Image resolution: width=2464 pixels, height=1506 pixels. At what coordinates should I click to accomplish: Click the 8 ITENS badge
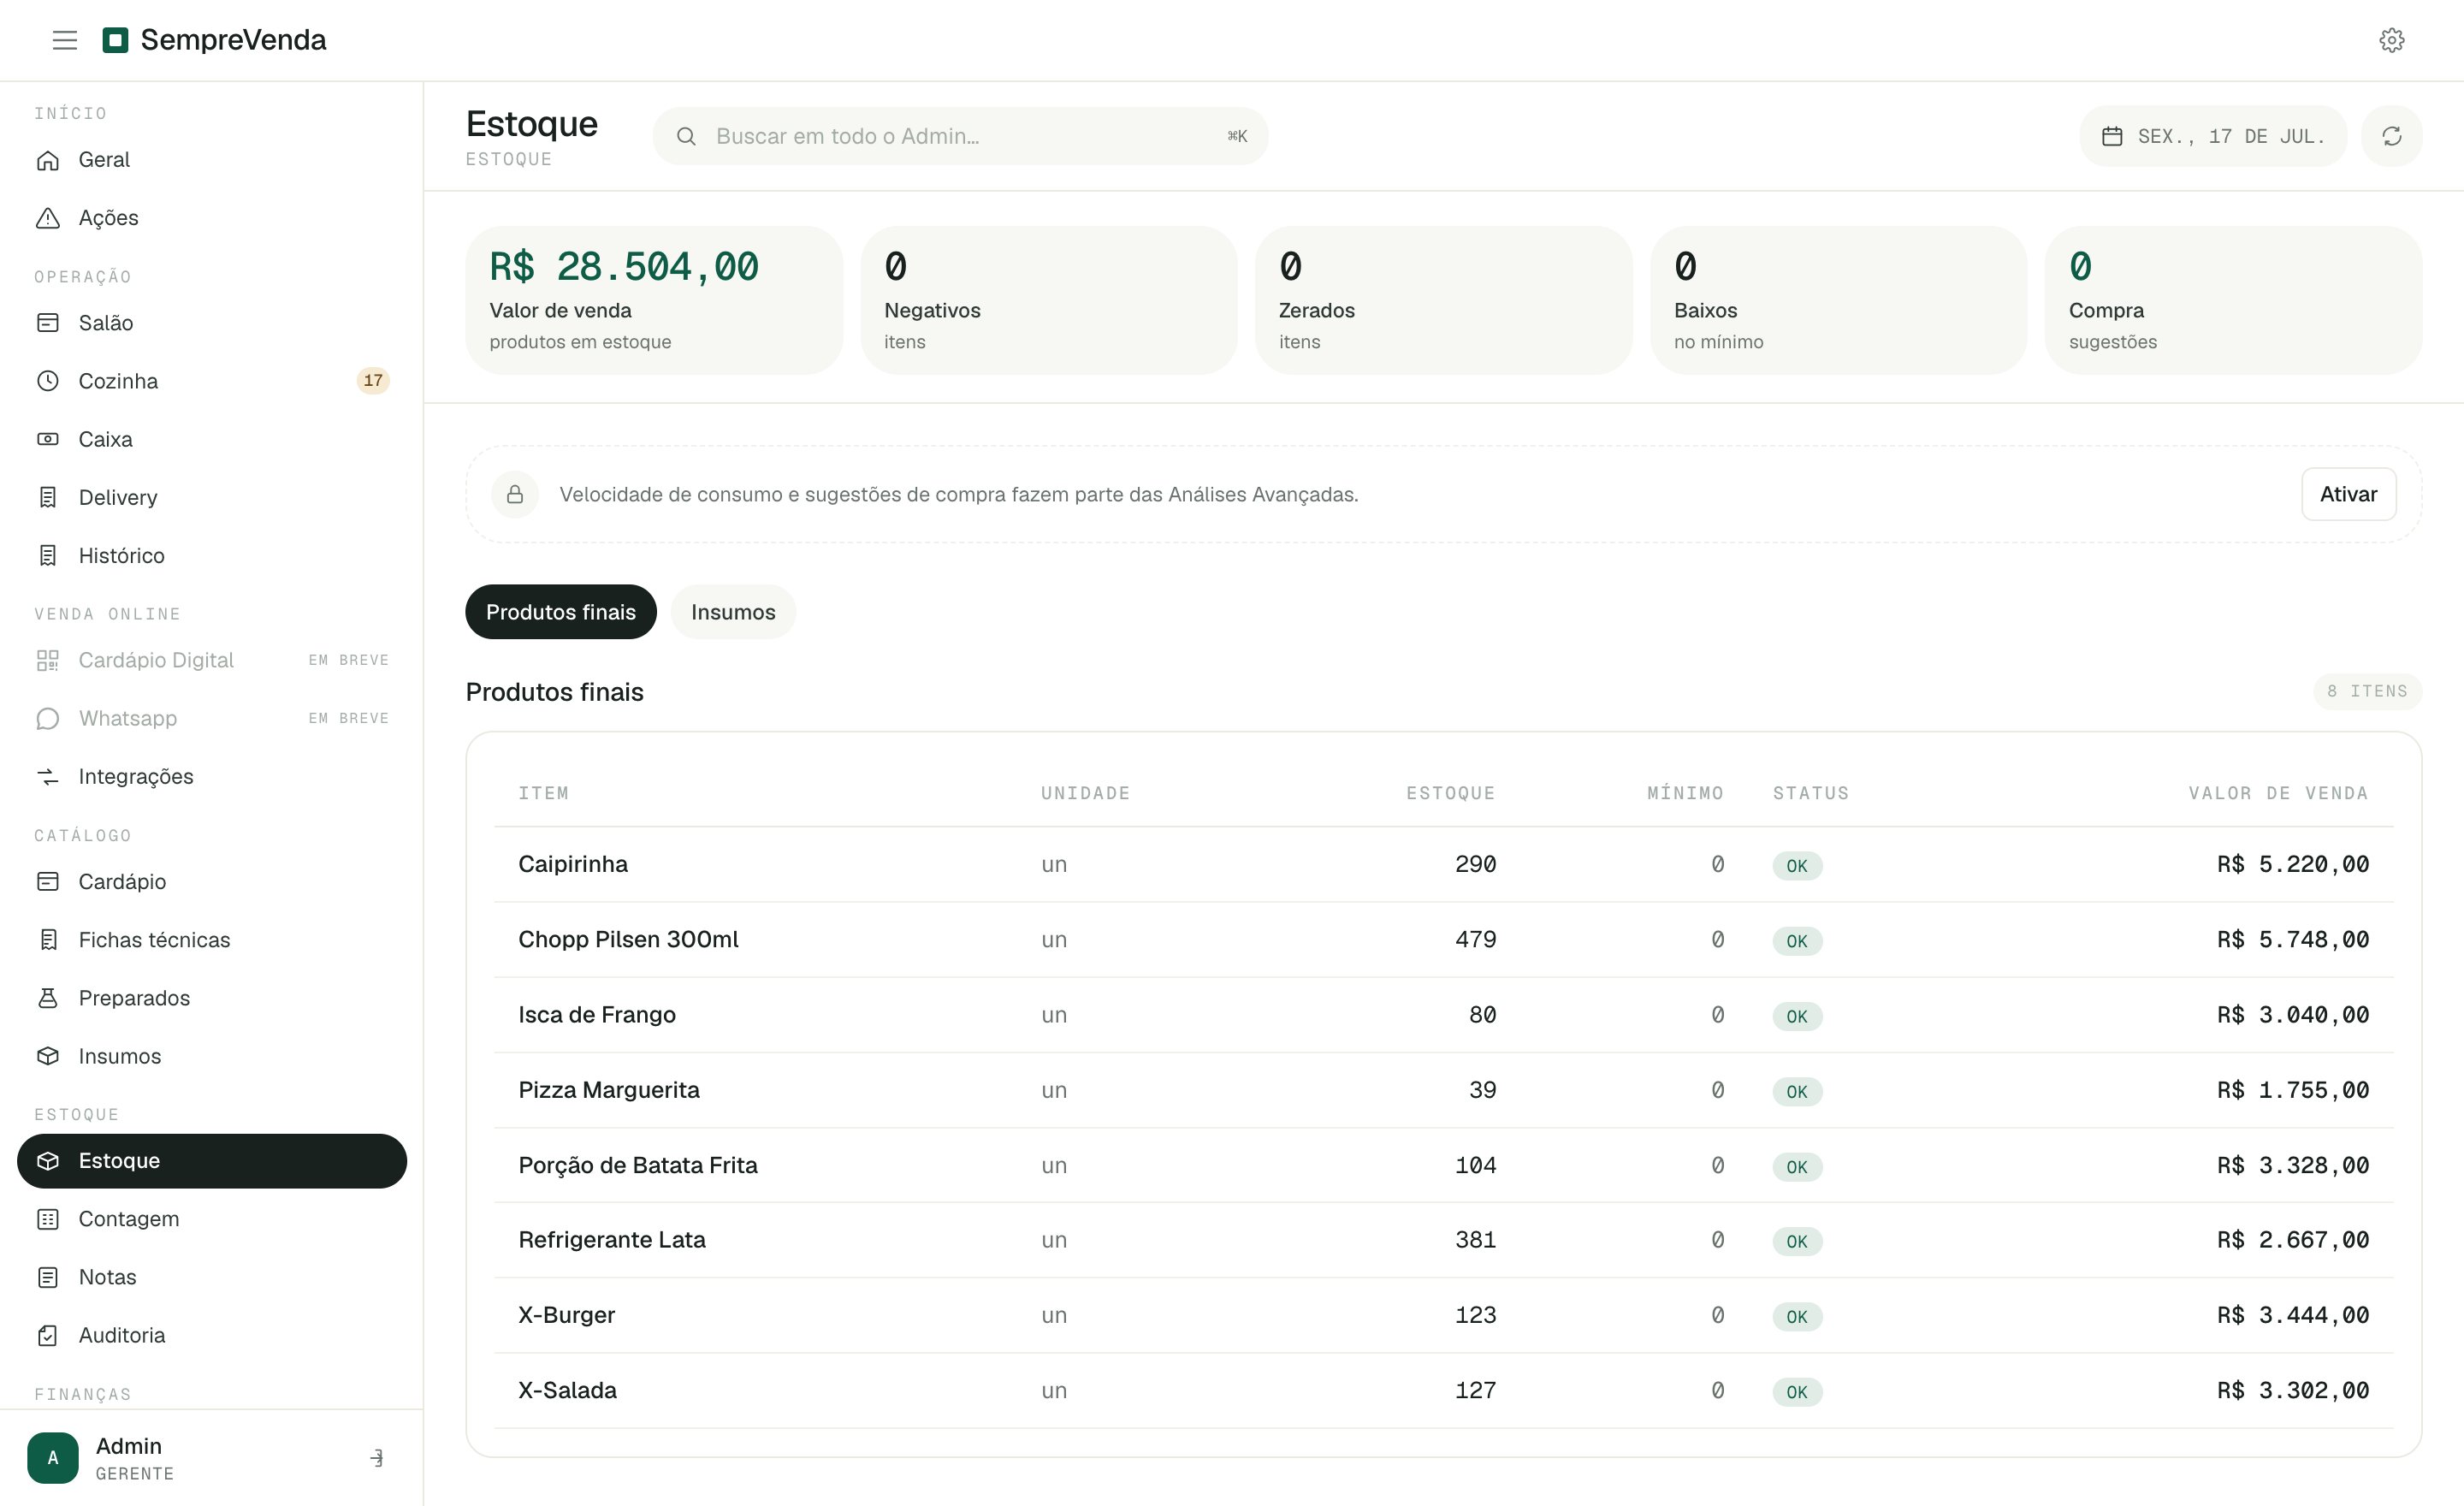coord(2367,691)
